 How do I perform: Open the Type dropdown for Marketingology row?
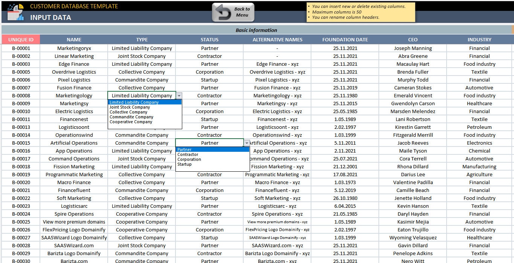coord(179,95)
